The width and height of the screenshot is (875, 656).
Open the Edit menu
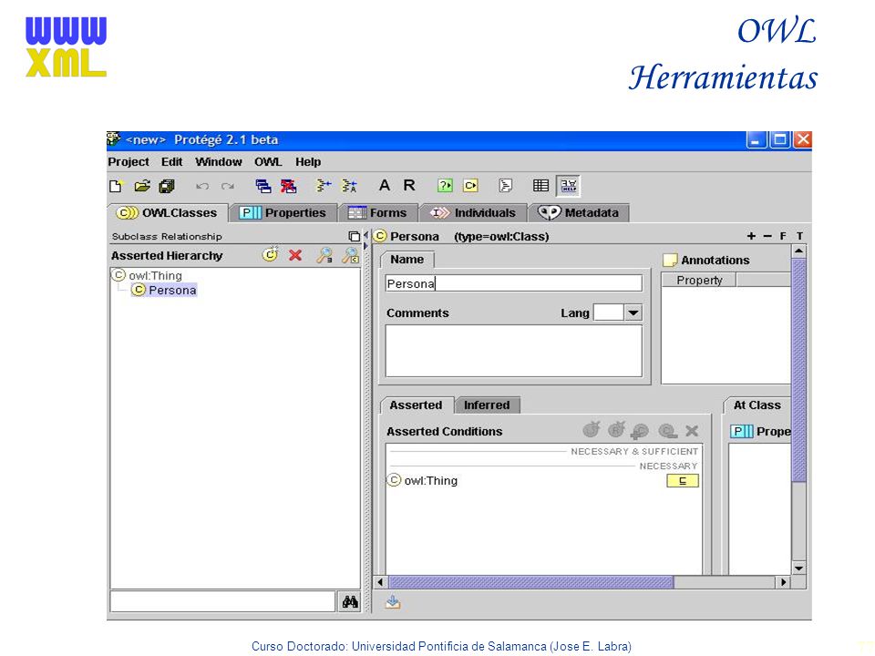pos(172,162)
